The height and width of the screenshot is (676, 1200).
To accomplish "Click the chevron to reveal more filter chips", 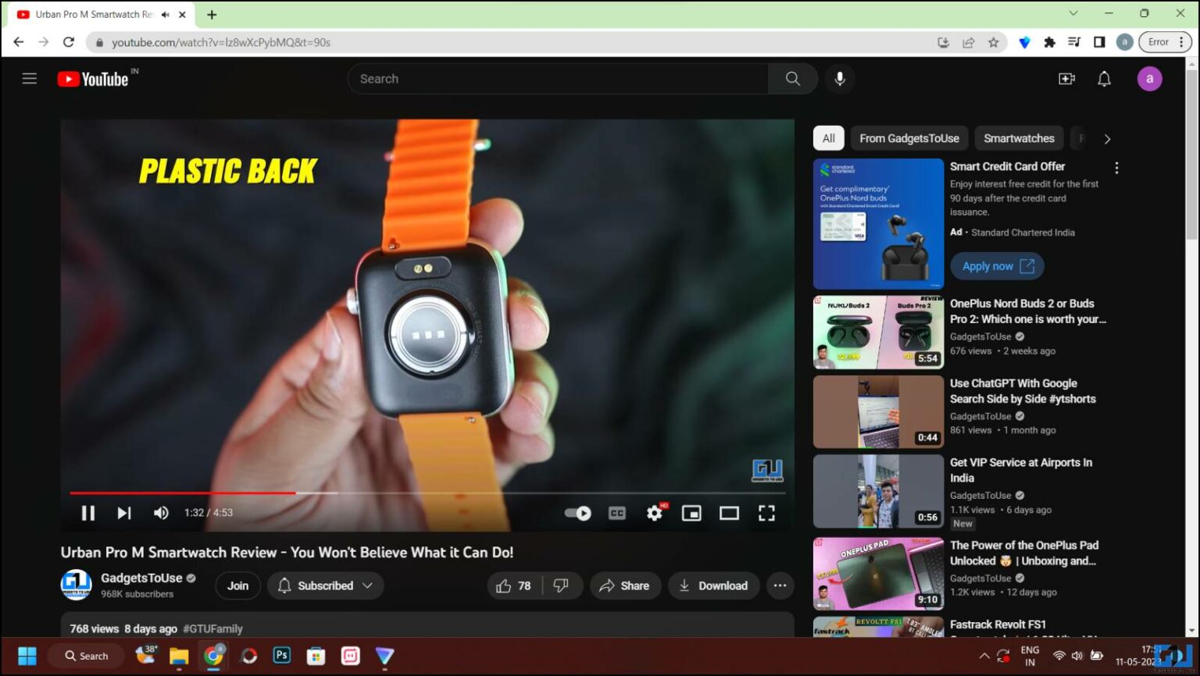I will 1107,138.
